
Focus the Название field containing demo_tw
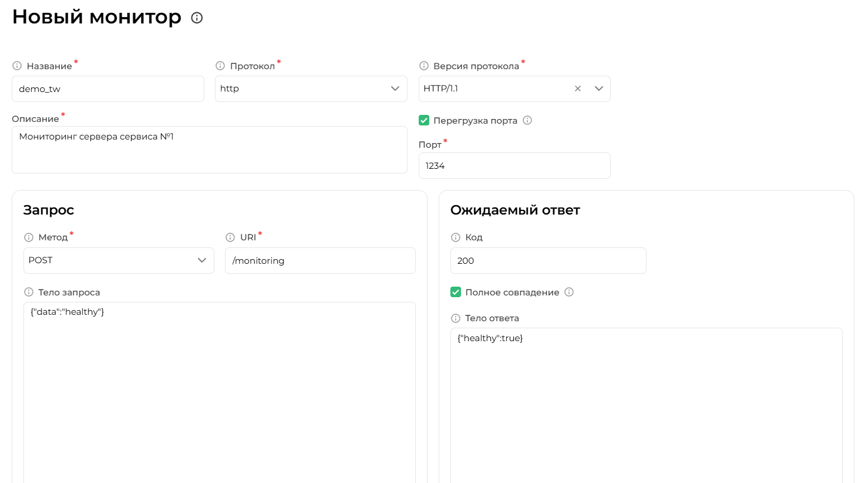tap(108, 89)
